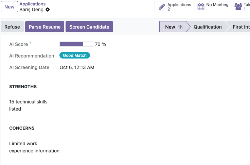Click the Screen Candidate button

click(x=89, y=27)
